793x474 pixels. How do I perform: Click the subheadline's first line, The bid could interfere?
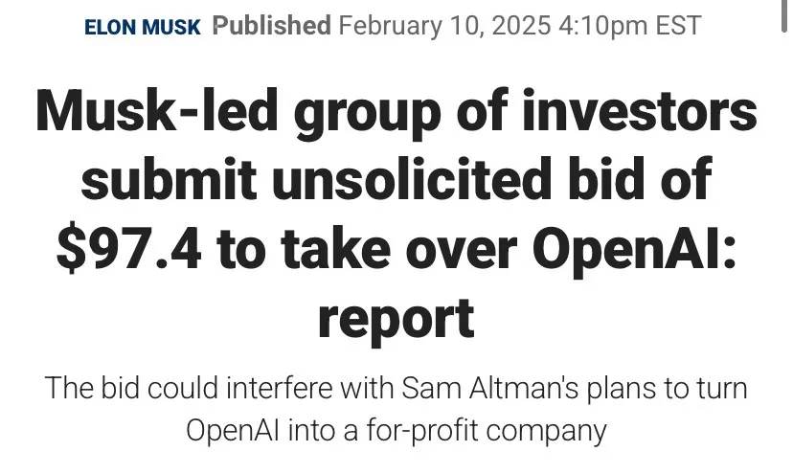[396, 389]
